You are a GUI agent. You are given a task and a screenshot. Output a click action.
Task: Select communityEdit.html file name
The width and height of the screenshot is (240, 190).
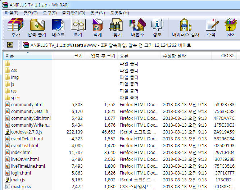click(31, 118)
